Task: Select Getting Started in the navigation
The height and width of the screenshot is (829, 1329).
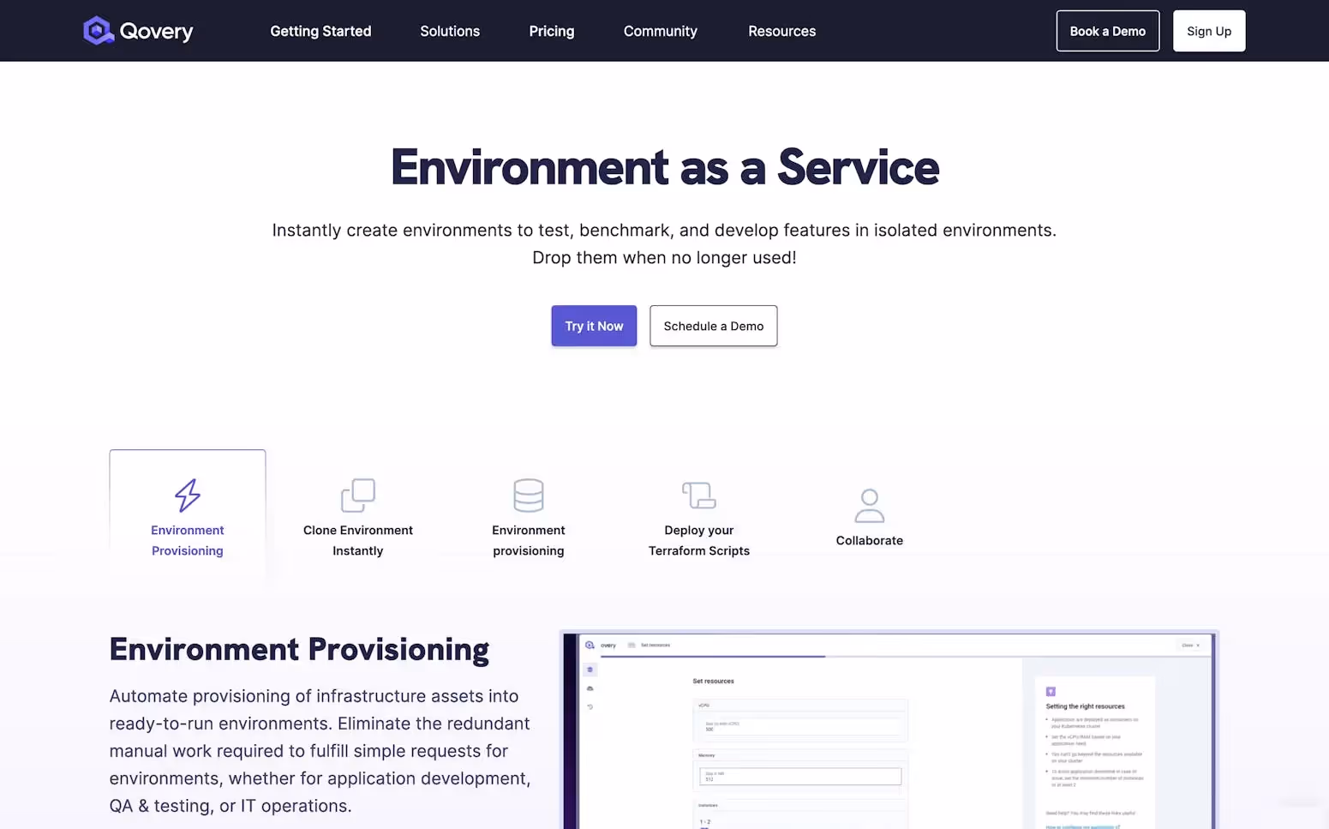Action: 320,31
